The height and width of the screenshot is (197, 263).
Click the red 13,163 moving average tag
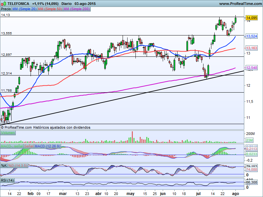251,48
